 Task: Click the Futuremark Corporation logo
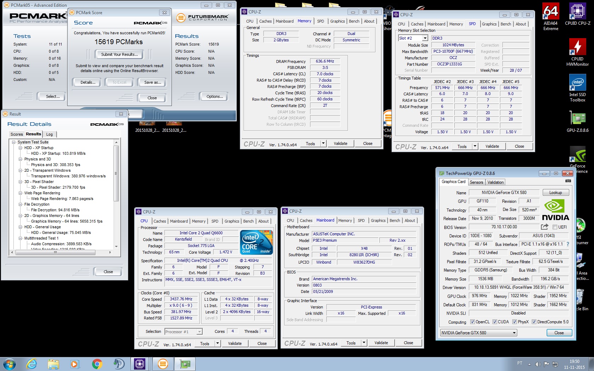tap(203, 17)
